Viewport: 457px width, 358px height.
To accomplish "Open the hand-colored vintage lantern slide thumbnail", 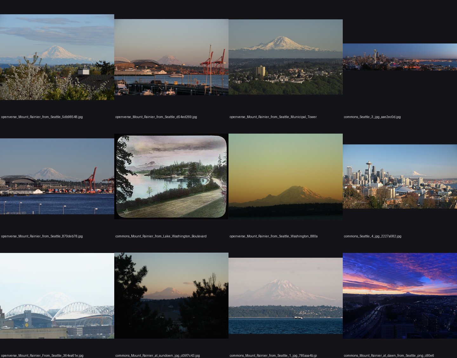I will click(171, 176).
